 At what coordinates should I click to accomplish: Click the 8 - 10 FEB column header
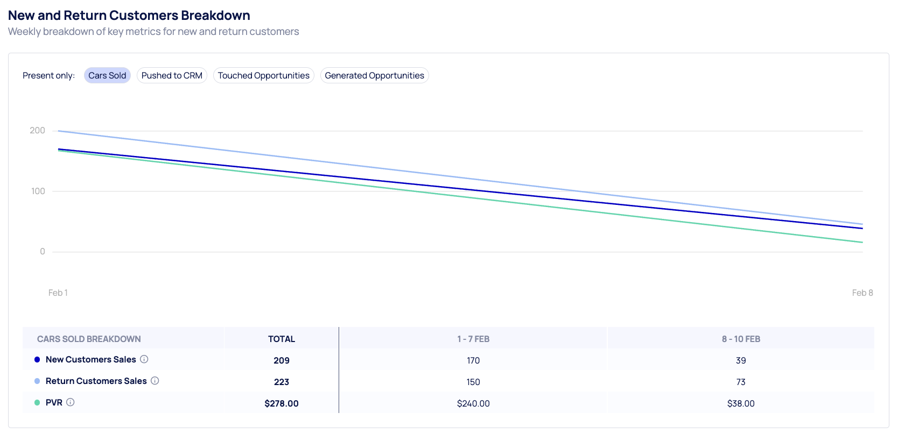point(741,339)
